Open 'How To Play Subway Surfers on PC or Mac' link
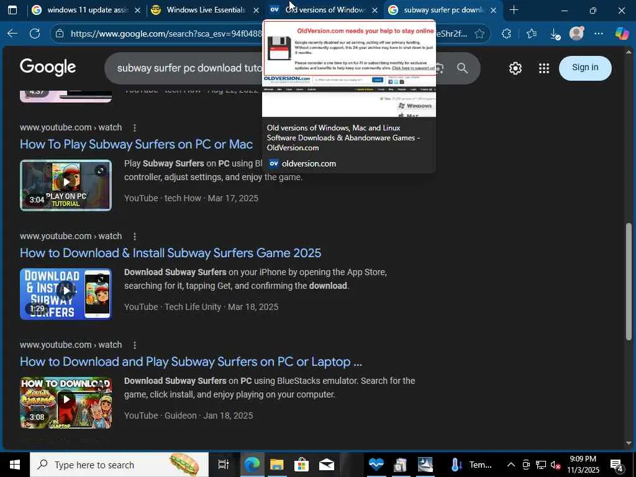This screenshot has width=636, height=477. pyautogui.click(x=136, y=144)
